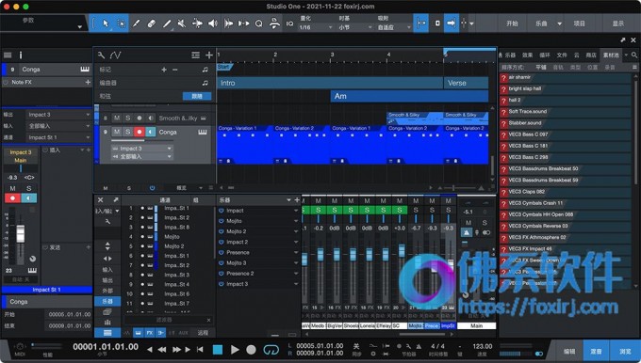Open the 浏览 browser view

point(625,351)
